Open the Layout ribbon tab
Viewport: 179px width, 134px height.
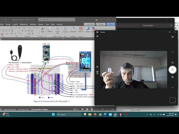pyautogui.click(x=15, y=24)
